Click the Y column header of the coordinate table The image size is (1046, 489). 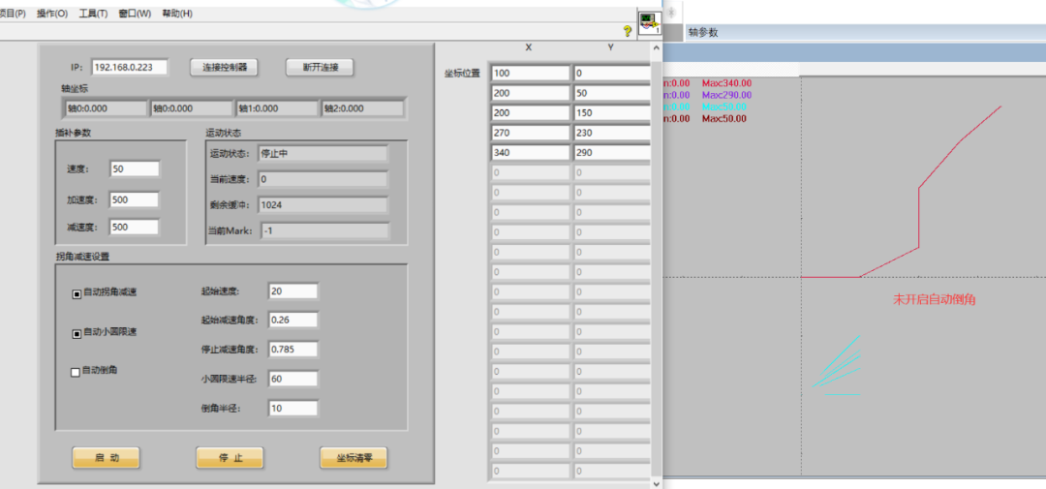pos(611,48)
